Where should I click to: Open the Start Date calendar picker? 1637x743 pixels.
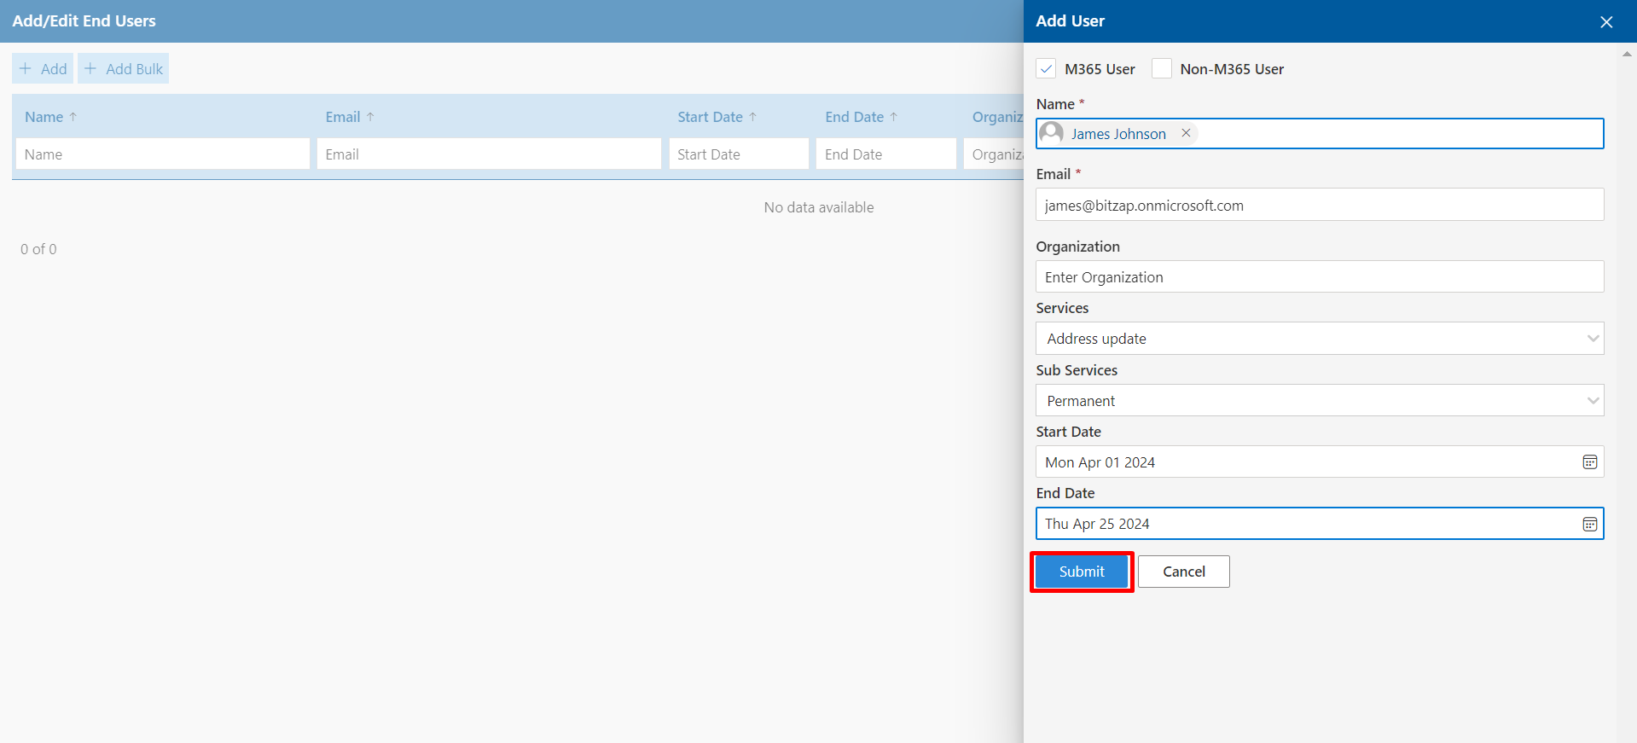[x=1590, y=462]
